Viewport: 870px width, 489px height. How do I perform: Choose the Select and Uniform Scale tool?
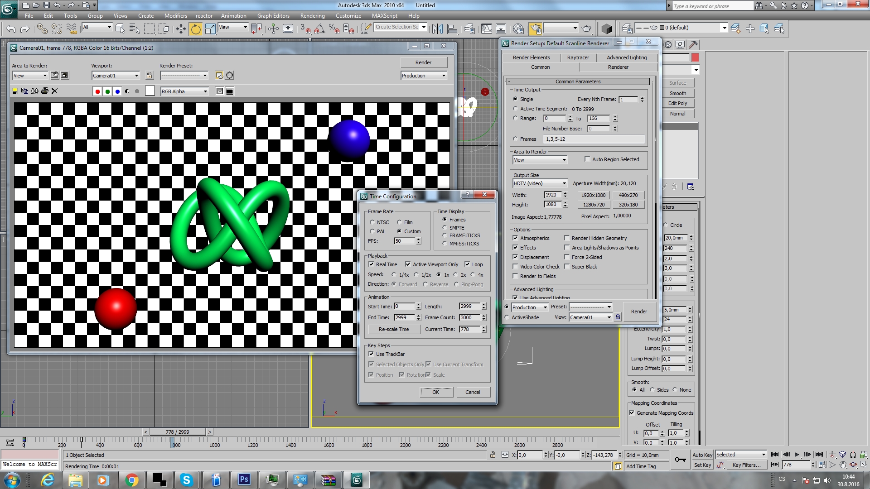point(210,29)
